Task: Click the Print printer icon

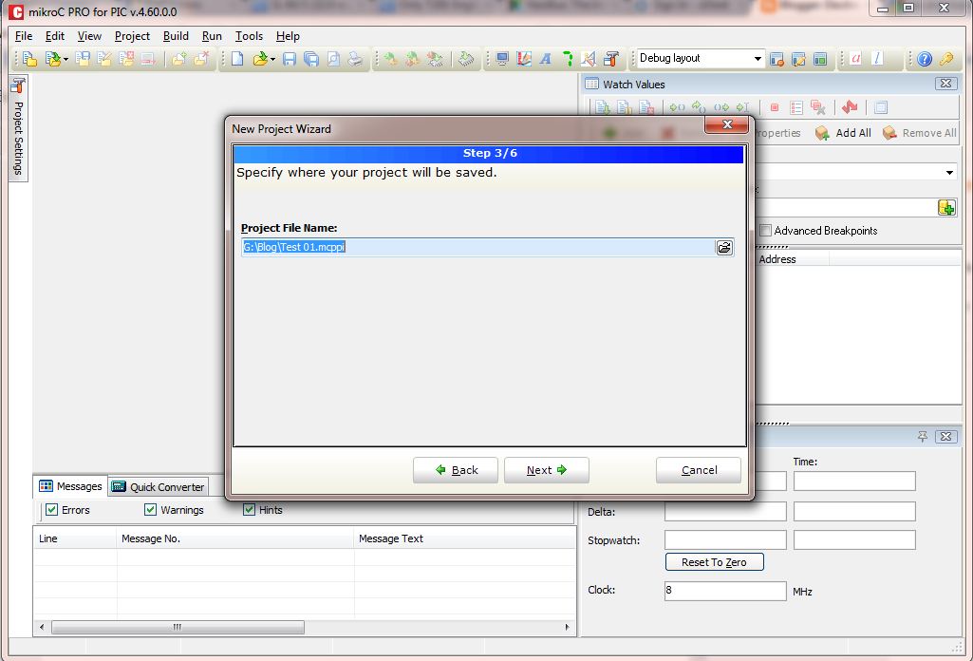Action: point(355,59)
